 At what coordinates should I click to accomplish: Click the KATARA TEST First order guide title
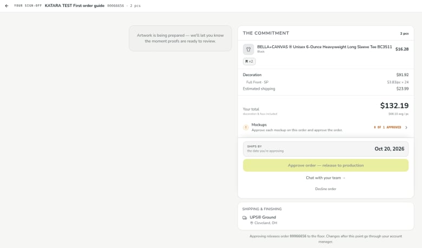coord(75,5)
